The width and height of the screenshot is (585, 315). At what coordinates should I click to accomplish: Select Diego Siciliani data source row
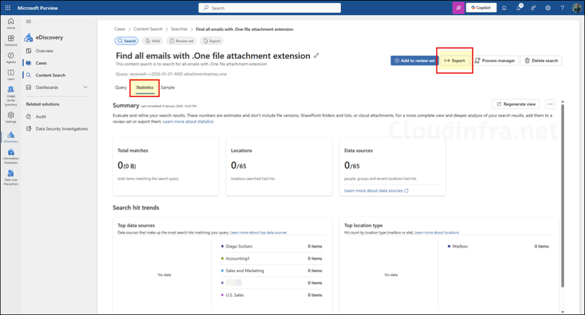271,246
